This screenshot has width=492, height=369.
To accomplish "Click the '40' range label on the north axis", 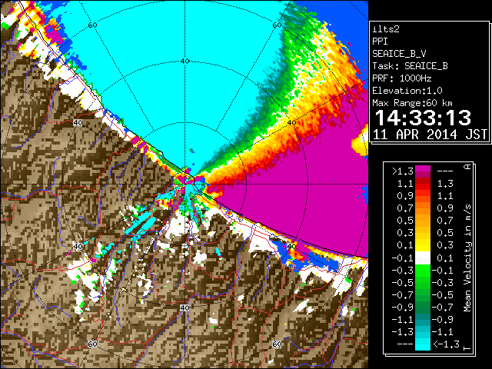I will (185, 61).
